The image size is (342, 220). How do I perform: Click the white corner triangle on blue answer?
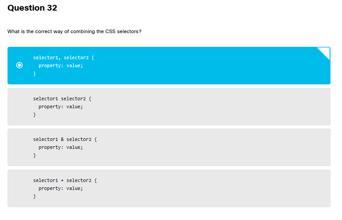(326, 51)
